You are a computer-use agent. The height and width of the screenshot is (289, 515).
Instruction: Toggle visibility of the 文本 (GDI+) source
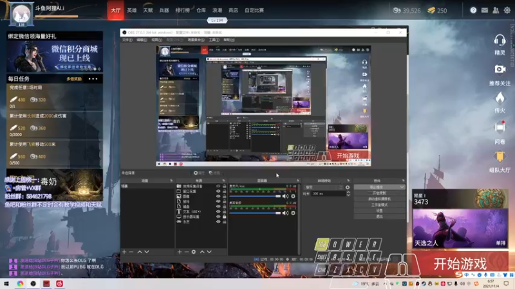(218, 211)
